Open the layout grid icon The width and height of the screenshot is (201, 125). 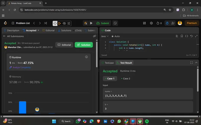coord(145,23)
